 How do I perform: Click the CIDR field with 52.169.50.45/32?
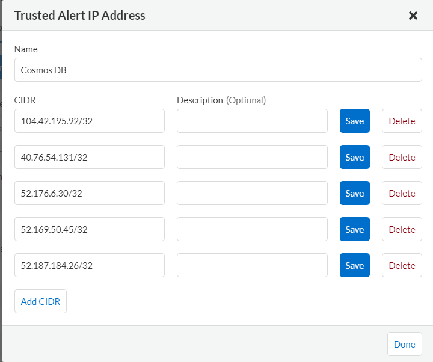click(x=90, y=229)
